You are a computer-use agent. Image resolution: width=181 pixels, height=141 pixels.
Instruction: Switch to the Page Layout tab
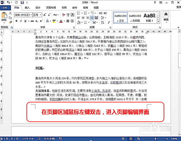coord(51,8)
